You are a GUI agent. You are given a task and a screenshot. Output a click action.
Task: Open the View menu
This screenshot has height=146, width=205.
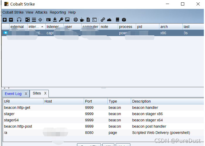(x=29, y=12)
